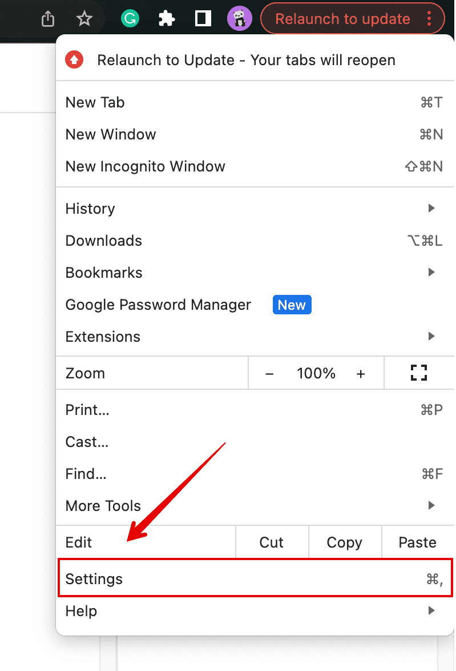Toggle the side panel icon
Image resolution: width=456 pixels, height=671 pixels.
tap(203, 19)
